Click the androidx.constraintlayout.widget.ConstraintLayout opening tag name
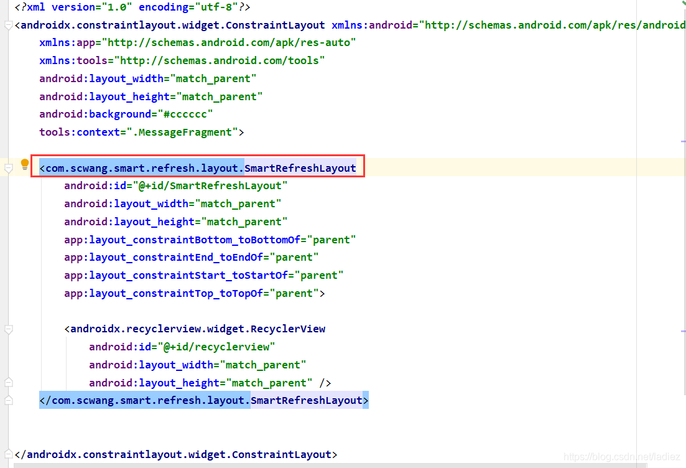The height and width of the screenshot is (468, 686). point(173,26)
